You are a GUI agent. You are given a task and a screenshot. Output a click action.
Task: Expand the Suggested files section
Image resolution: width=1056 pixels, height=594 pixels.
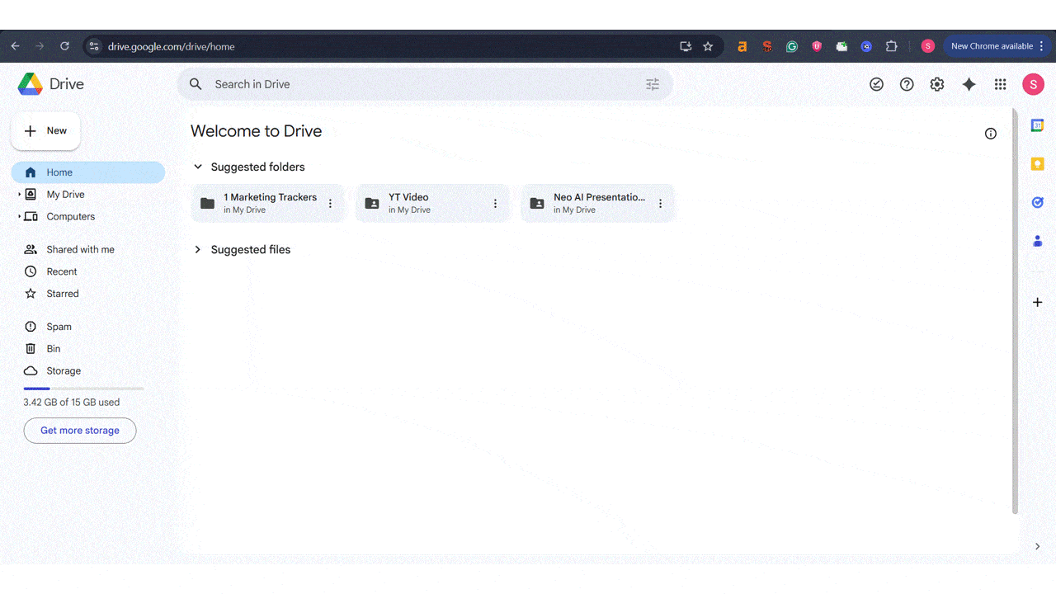[197, 249]
